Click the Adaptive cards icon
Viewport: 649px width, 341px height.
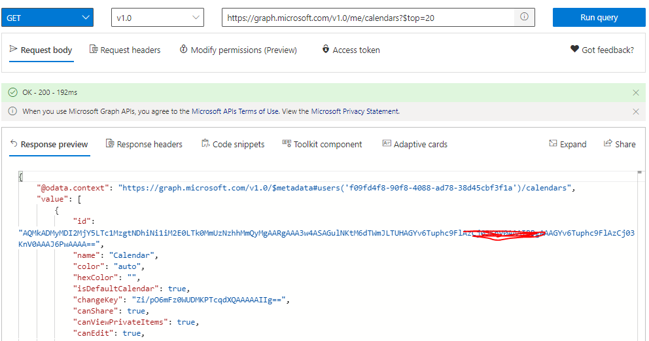(387, 143)
